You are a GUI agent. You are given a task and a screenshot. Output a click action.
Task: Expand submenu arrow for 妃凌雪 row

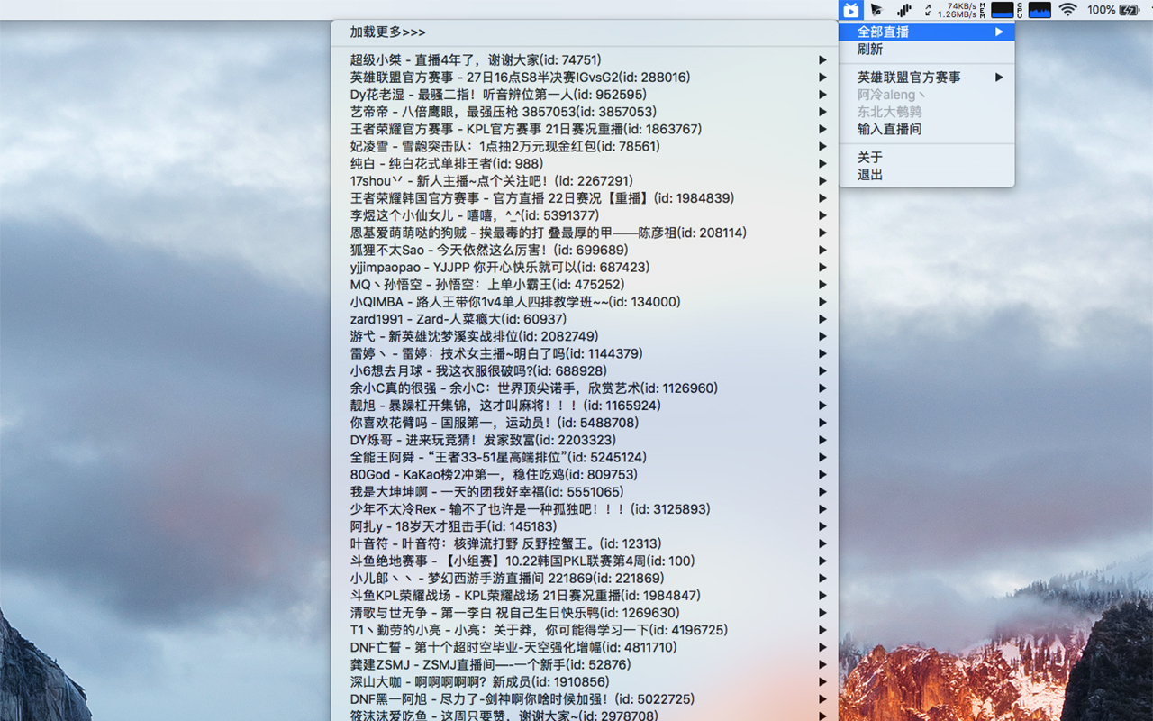tap(822, 146)
